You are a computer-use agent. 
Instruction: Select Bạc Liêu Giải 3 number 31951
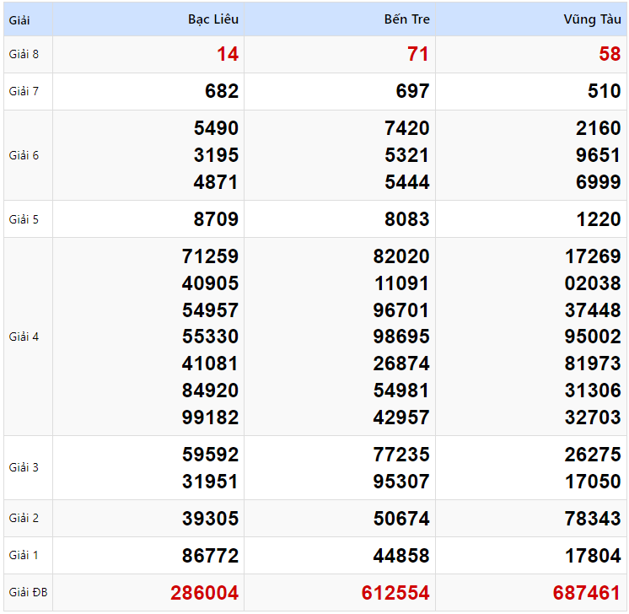coord(211,482)
